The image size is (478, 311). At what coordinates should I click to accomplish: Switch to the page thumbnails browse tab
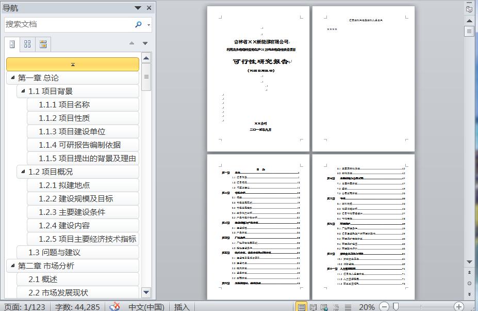[27, 44]
